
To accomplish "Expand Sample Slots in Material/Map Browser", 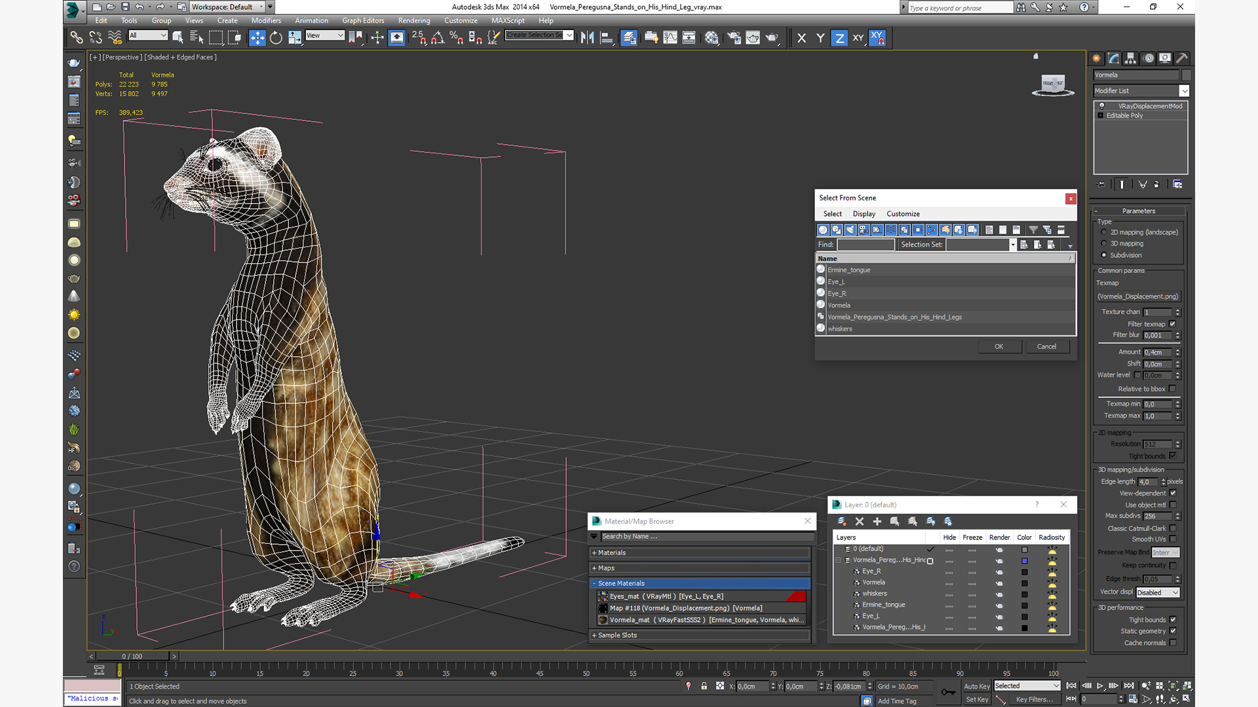I will click(700, 635).
